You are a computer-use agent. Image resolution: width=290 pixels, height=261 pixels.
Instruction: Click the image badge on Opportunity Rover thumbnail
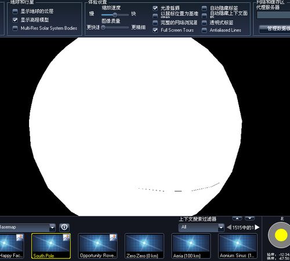(113, 237)
